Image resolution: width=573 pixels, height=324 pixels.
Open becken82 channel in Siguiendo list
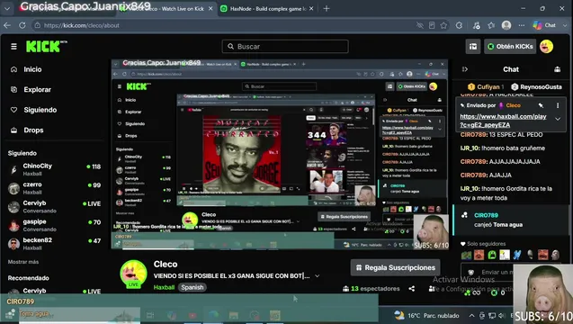point(54,244)
